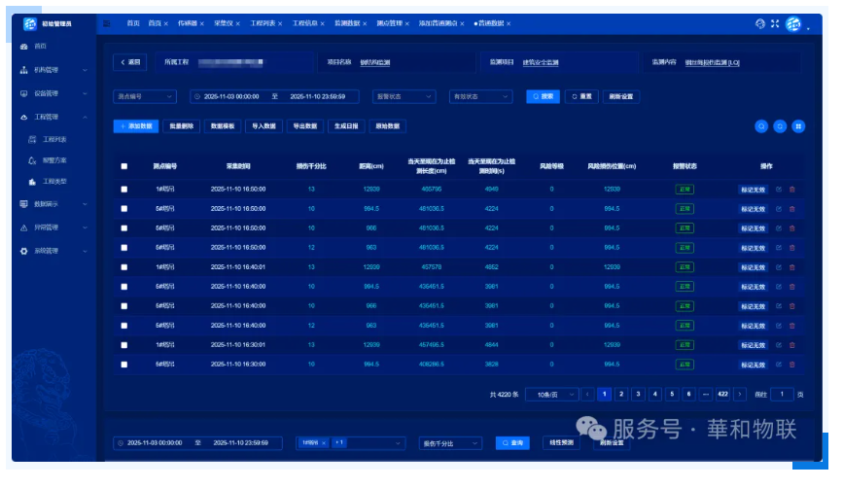The width and height of the screenshot is (843, 488).
Task: Click the fullscreen toggle icon in header
Action: (775, 23)
